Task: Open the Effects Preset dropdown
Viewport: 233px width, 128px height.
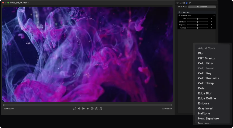Action: tap(202, 7)
